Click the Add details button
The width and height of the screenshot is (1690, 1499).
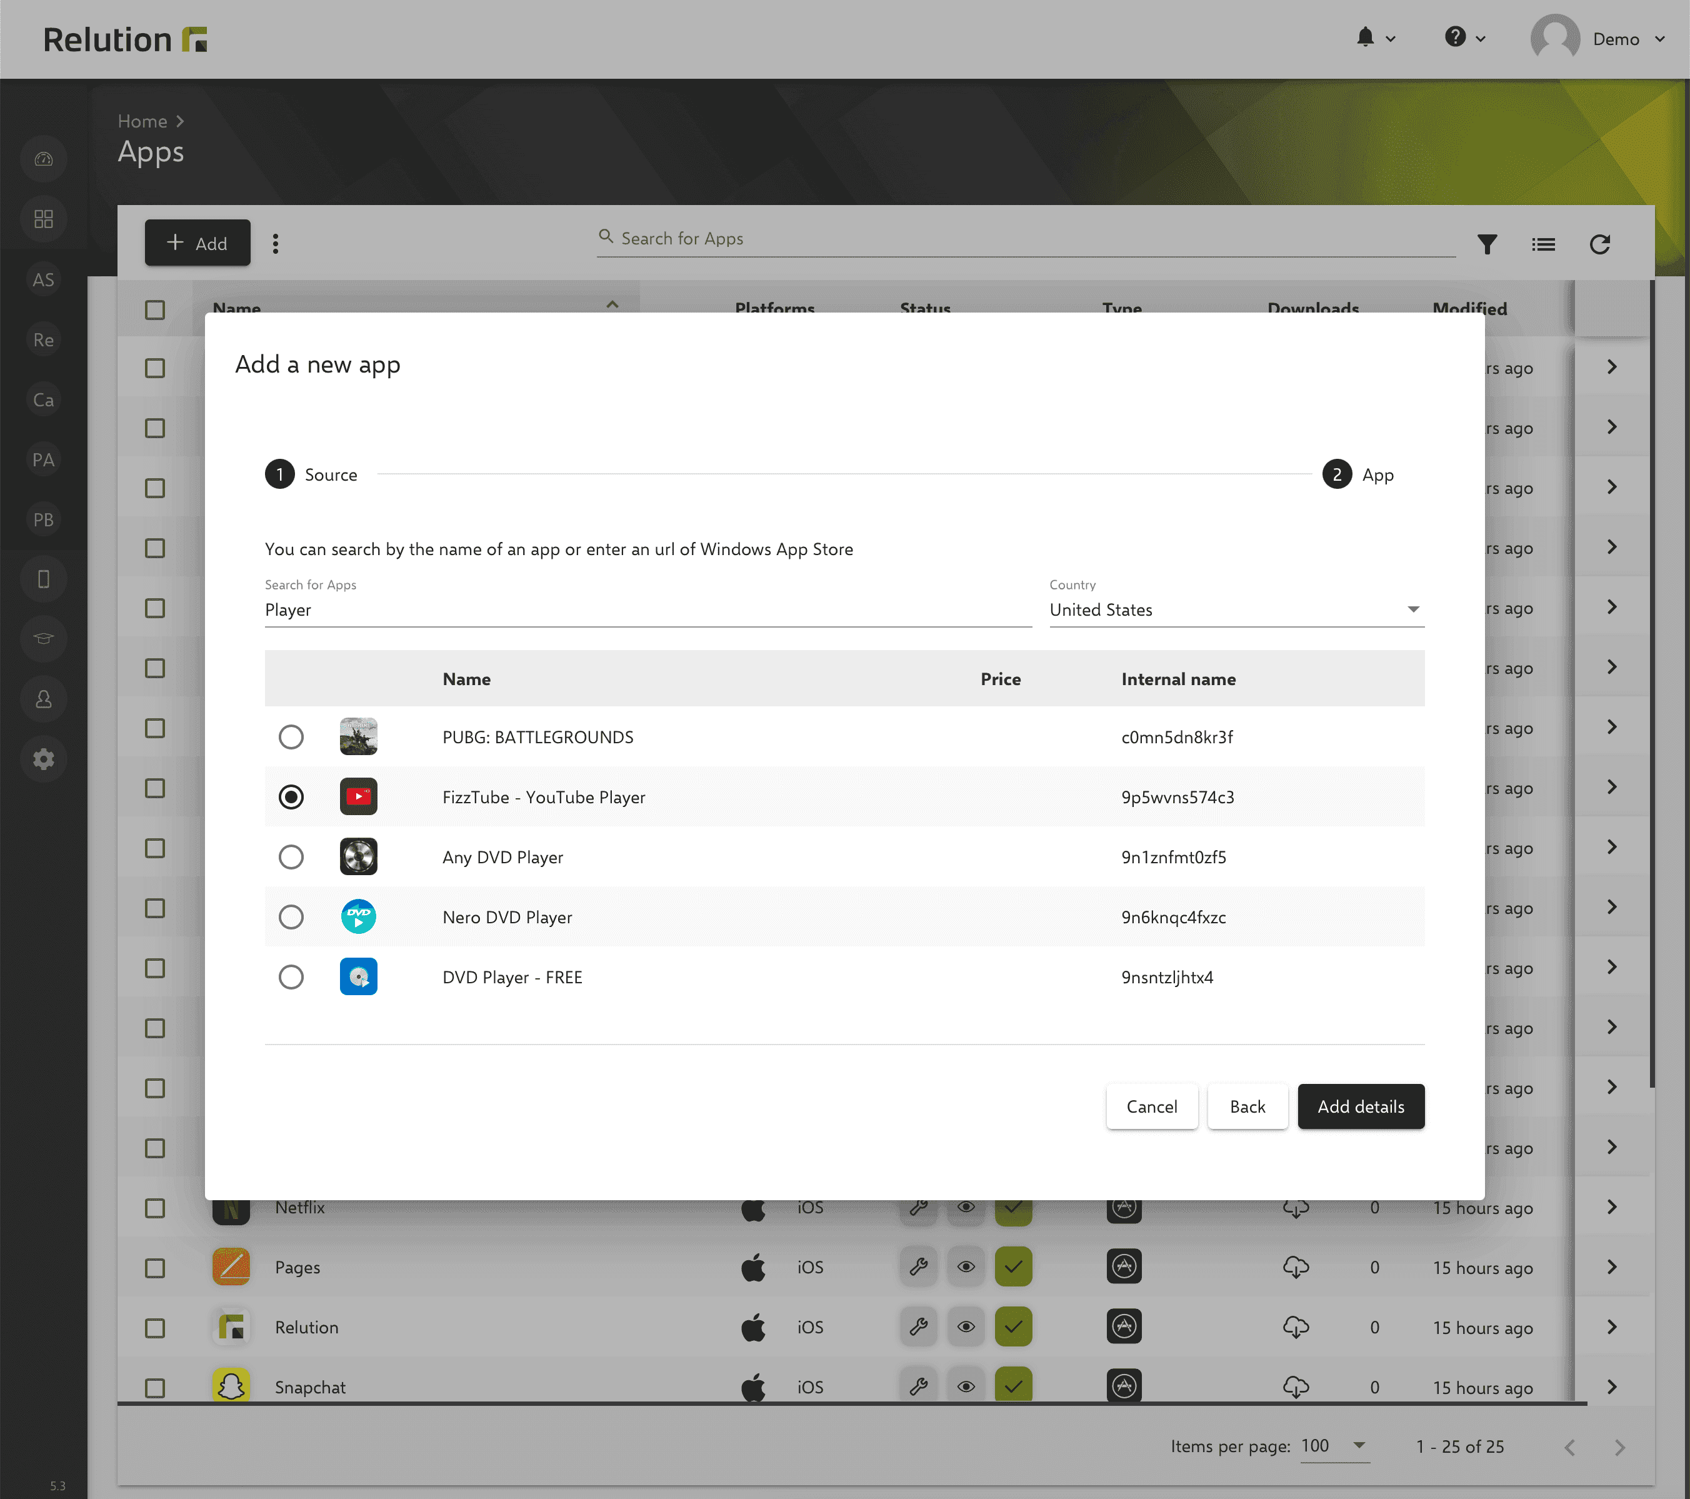click(1360, 1105)
